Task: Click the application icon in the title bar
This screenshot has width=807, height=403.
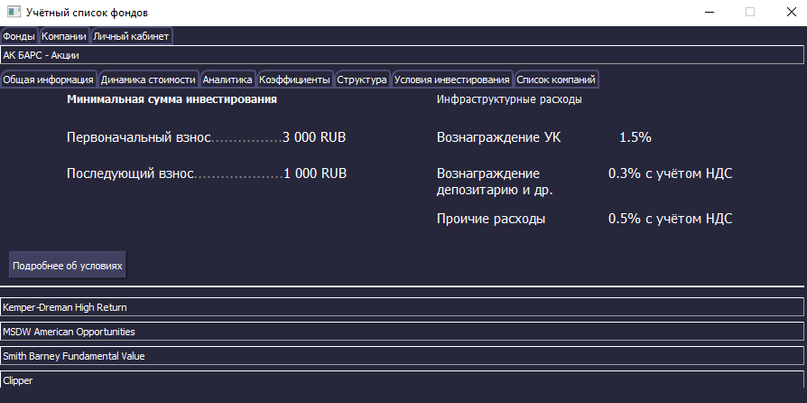Action: [x=14, y=12]
